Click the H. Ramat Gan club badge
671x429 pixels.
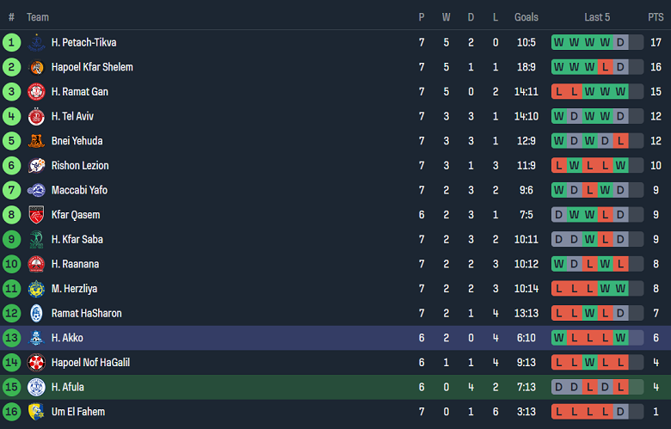pos(36,92)
